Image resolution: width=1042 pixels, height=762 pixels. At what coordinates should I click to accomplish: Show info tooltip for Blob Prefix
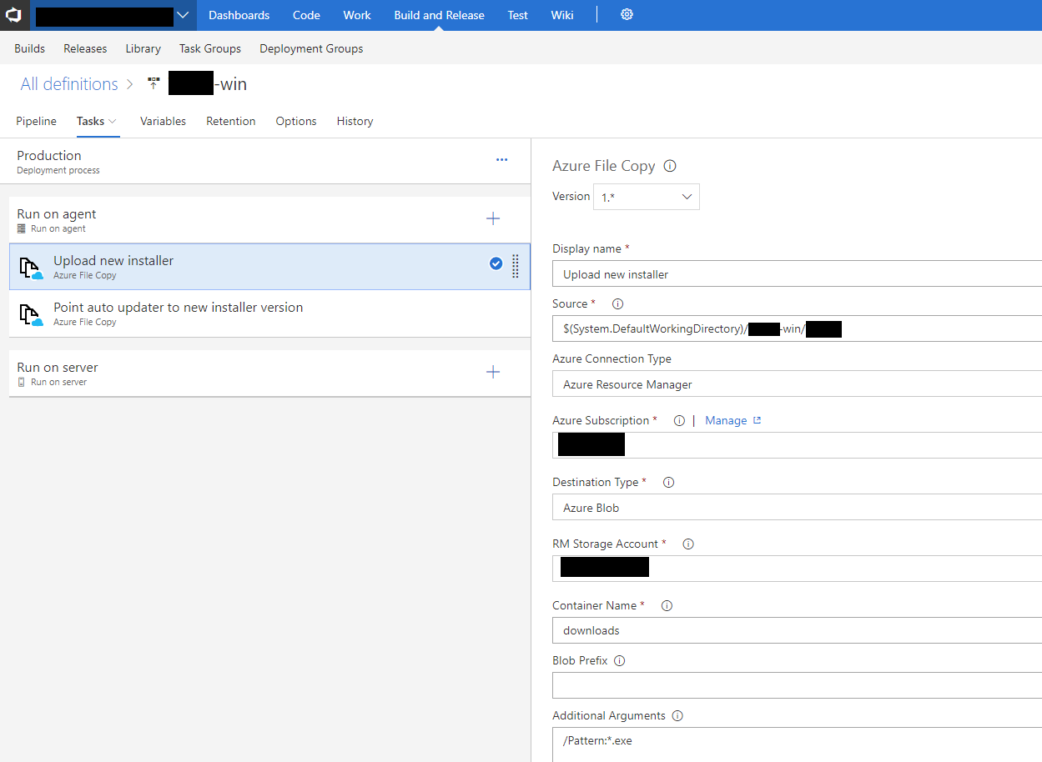pos(620,661)
